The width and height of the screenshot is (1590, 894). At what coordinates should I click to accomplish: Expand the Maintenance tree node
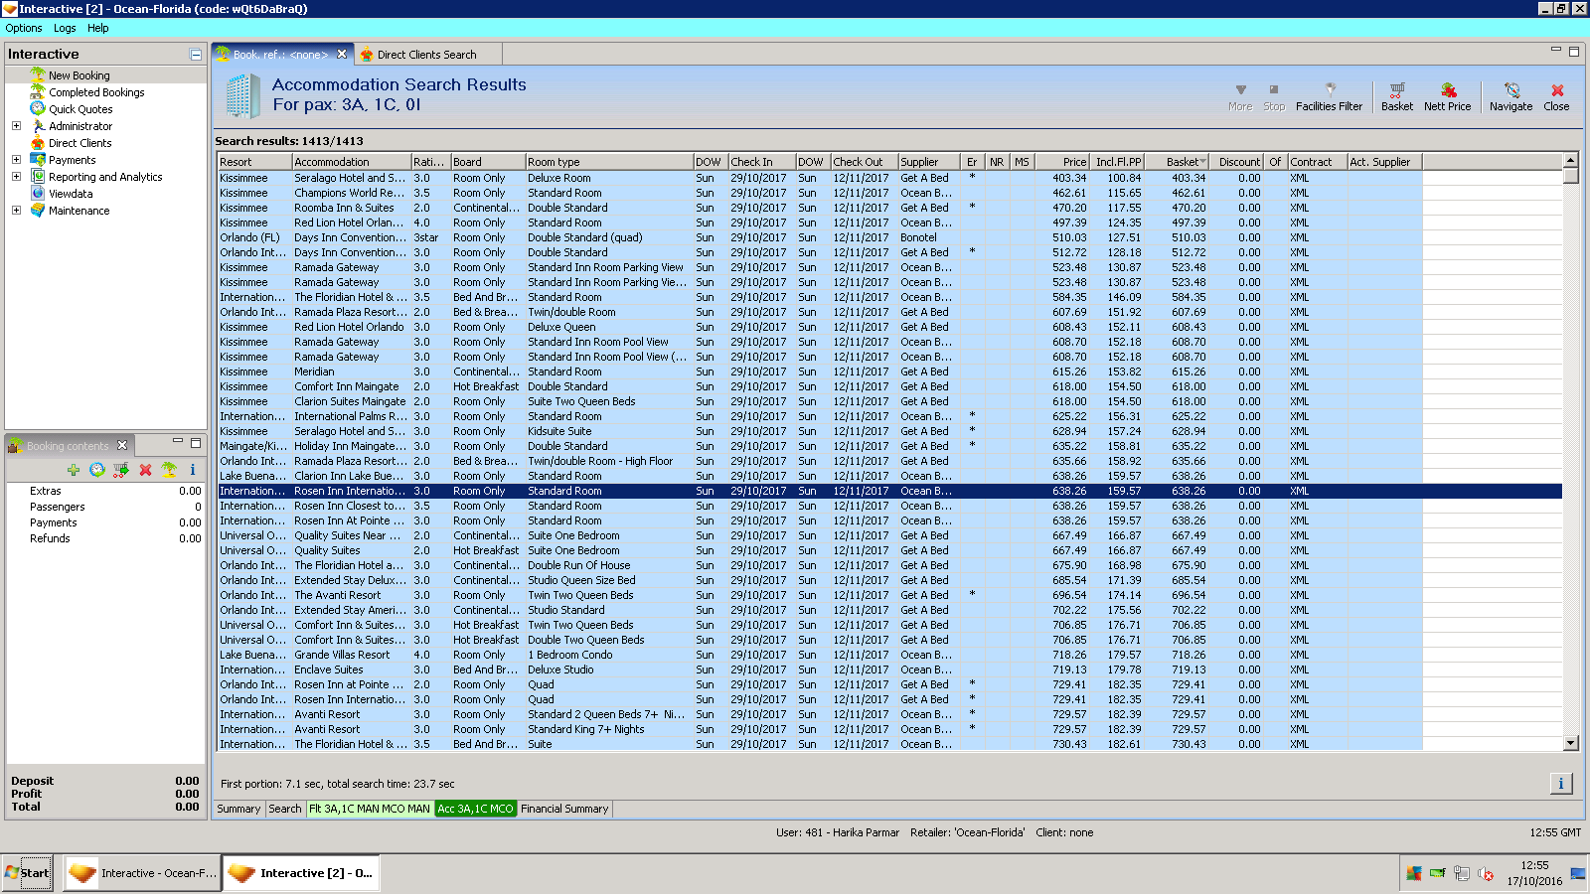click(16, 211)
